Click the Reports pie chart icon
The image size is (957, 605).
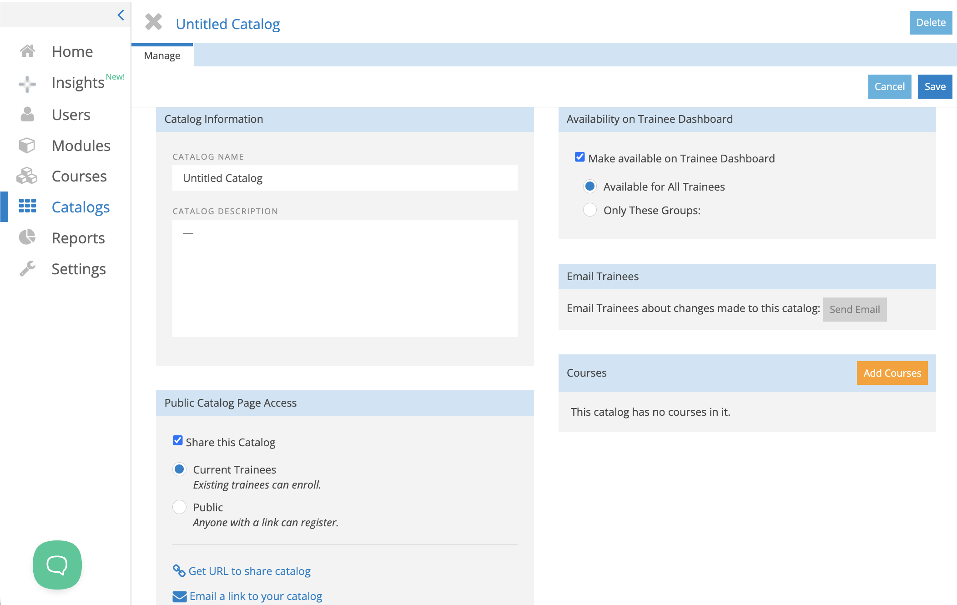click(x=27, y=237)
